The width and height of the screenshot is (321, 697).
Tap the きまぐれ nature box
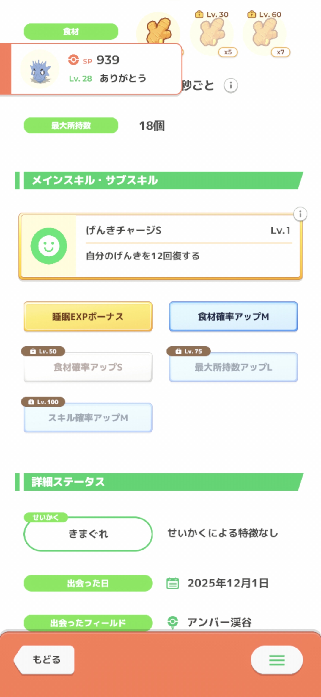coord(88,534)
